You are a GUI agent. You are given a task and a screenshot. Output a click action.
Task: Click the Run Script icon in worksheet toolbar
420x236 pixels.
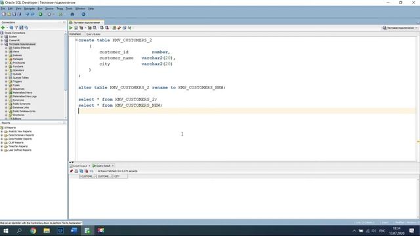click(76, 28)
